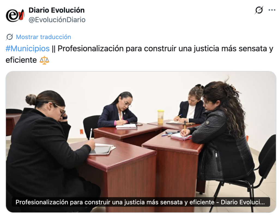Open the link card caption bar
The image size is (279, 216).
141,202
